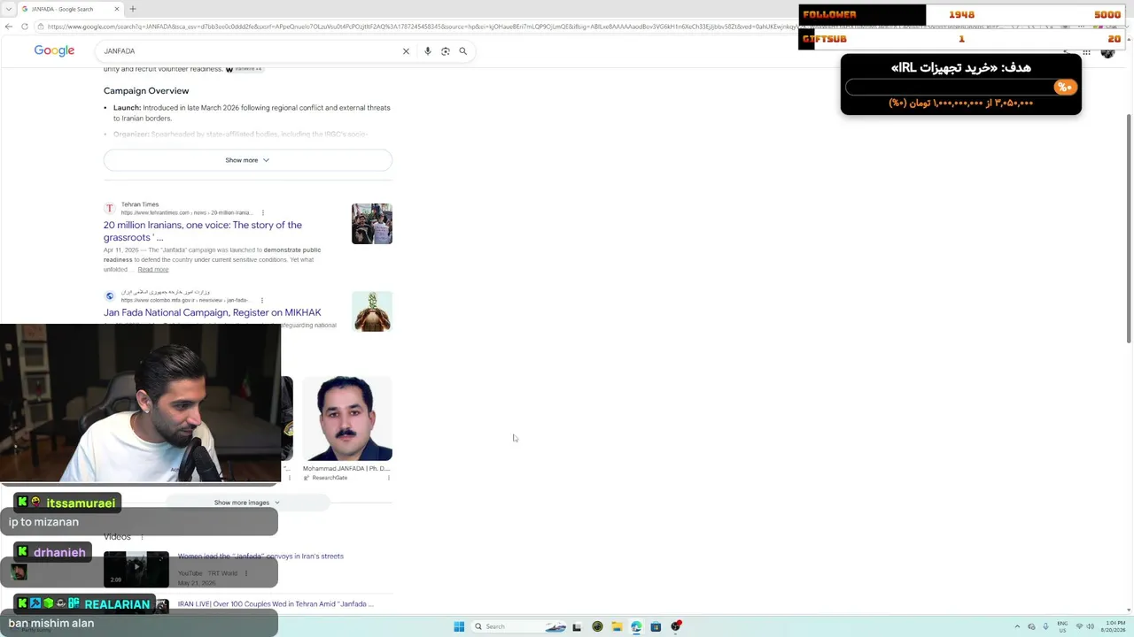1134x637 pixels.
Task: Submit search with the magnifier icon
Action: coord(462,51)
